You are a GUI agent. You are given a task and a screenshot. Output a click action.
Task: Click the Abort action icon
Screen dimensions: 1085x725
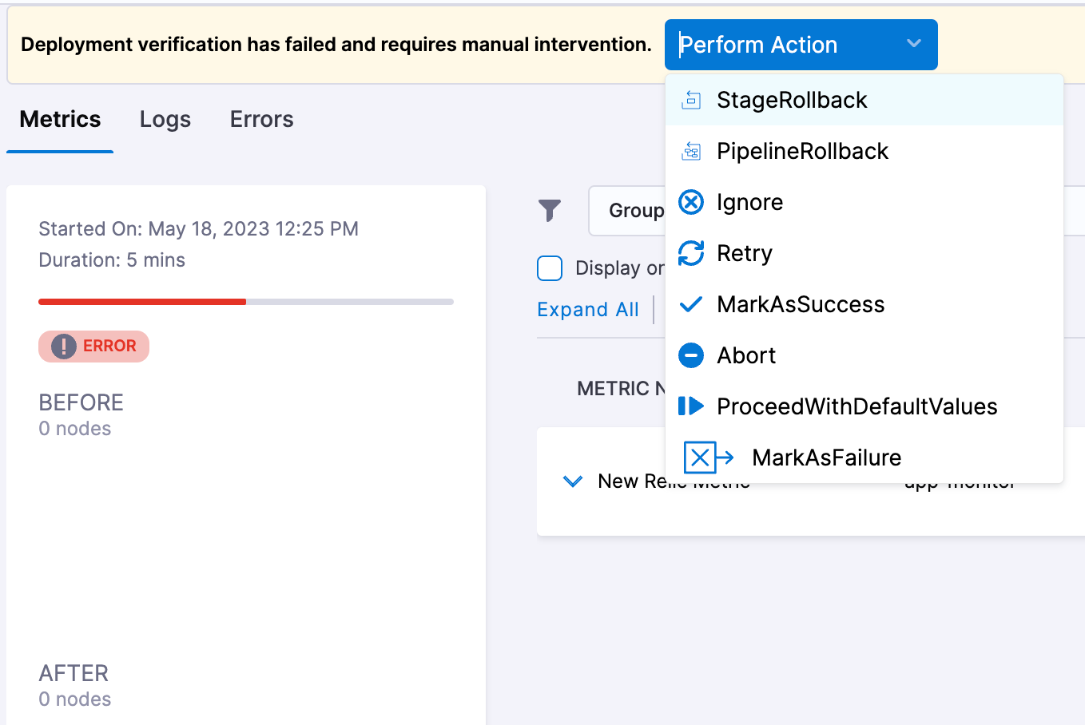click(690, 355)
